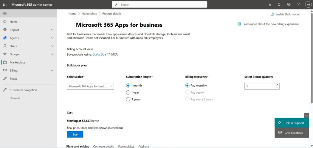The image size is (313, 148).
Task: Select the 3 years subscription length
Action: click(128, 99)
